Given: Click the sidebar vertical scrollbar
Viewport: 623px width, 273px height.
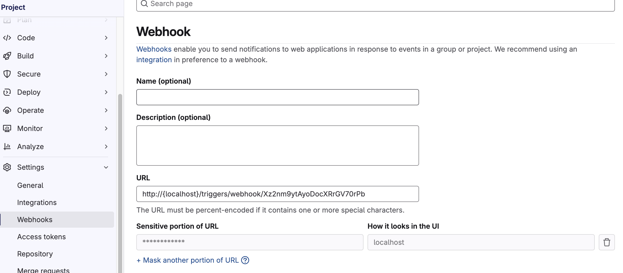Looking at the screenshot, I should pos(120,181).
